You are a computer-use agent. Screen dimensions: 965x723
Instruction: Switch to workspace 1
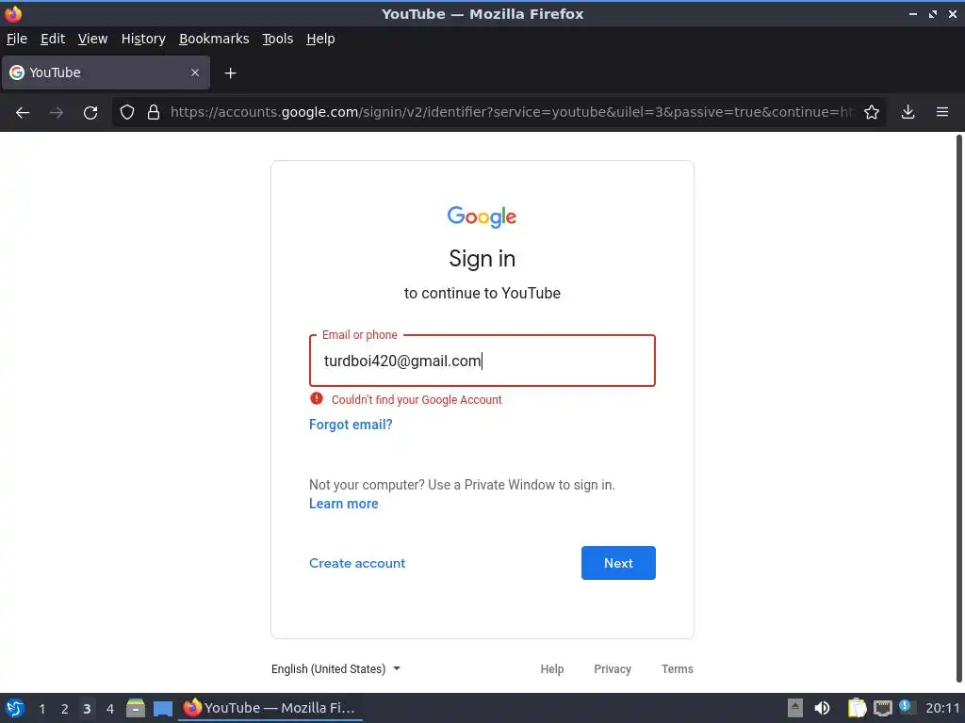click(x=41, y=709)
